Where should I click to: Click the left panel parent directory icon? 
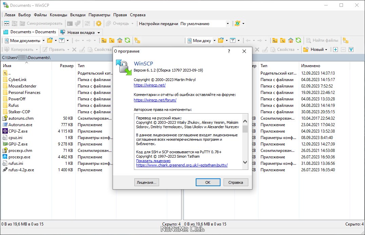[104, 40]
